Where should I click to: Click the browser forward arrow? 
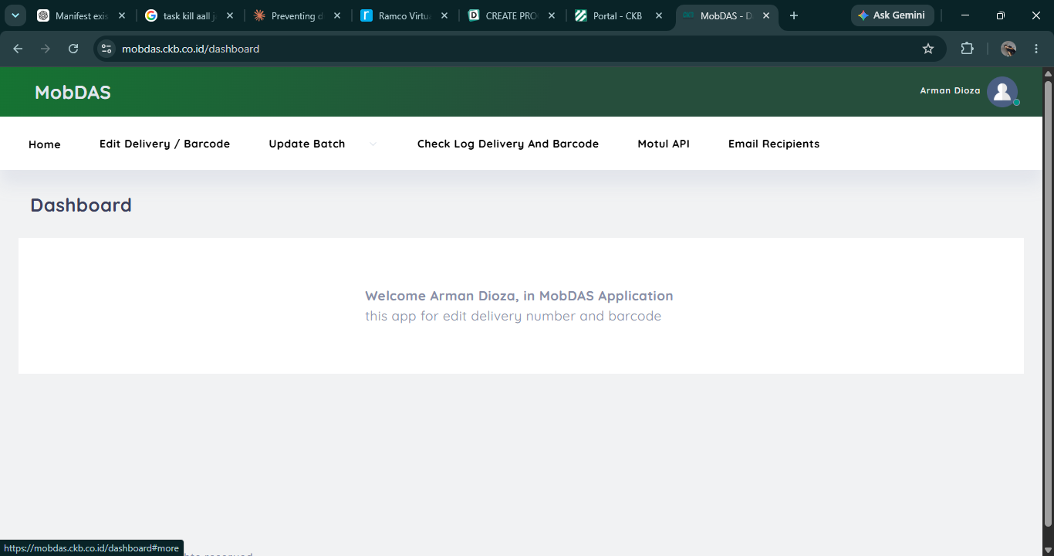pyautogui.click(x=46, y=49)
